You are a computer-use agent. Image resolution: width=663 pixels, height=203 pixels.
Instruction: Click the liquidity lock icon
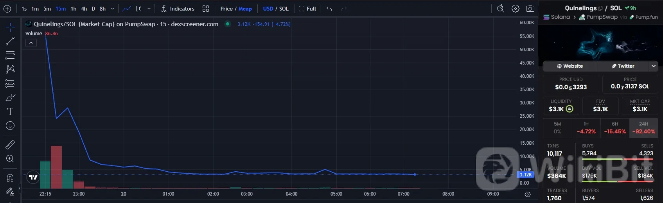click(570, 109)
